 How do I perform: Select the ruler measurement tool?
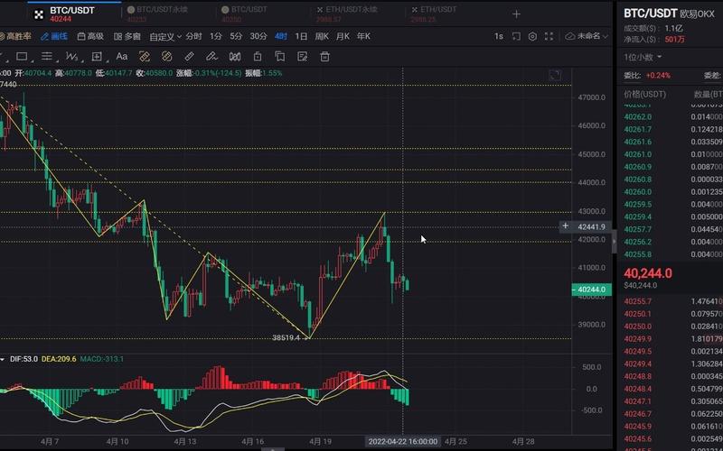click(189, 57)
